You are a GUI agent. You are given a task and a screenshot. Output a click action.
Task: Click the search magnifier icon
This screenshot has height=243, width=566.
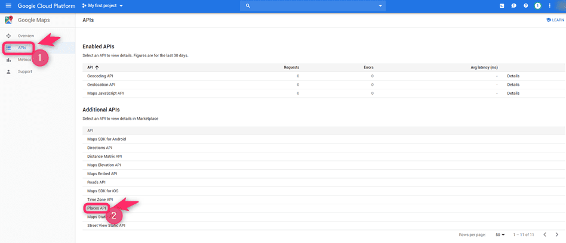pos(248,6)
